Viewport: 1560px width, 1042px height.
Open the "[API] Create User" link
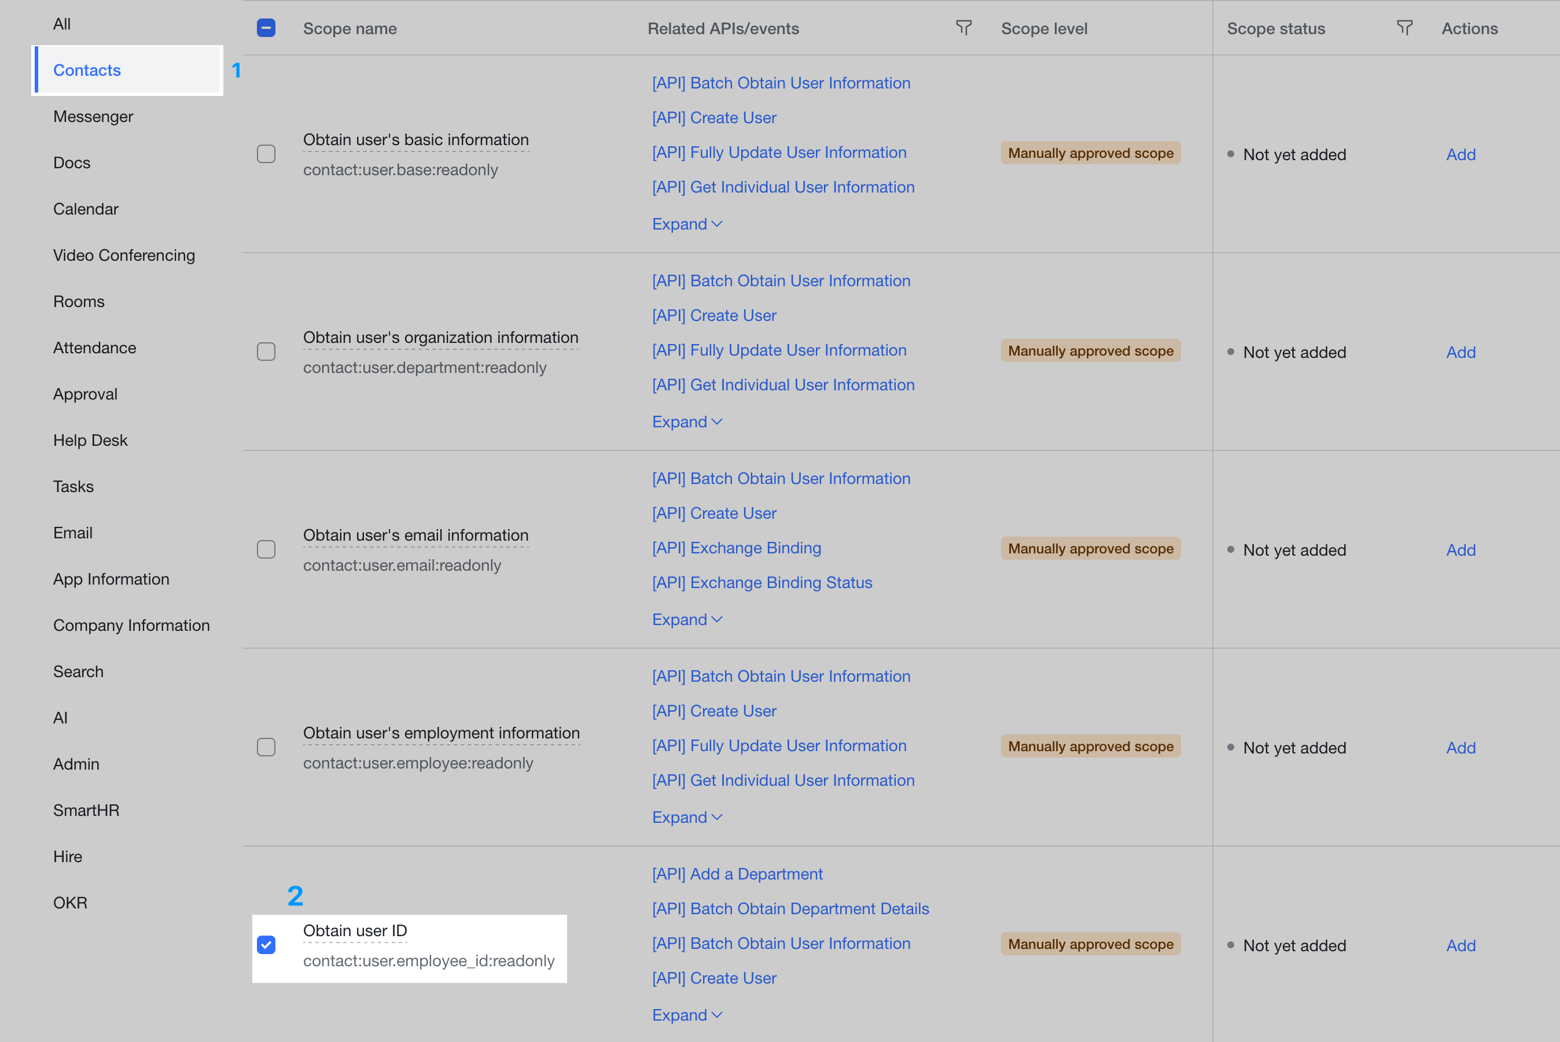tap(713, 117)
